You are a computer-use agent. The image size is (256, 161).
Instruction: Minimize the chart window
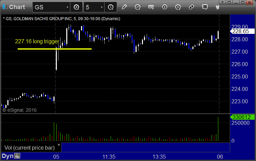(x=236, y=2)
